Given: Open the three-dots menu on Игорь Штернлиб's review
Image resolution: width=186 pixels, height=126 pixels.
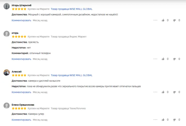Looking at the screenshot, I should (x=155, y=20).
